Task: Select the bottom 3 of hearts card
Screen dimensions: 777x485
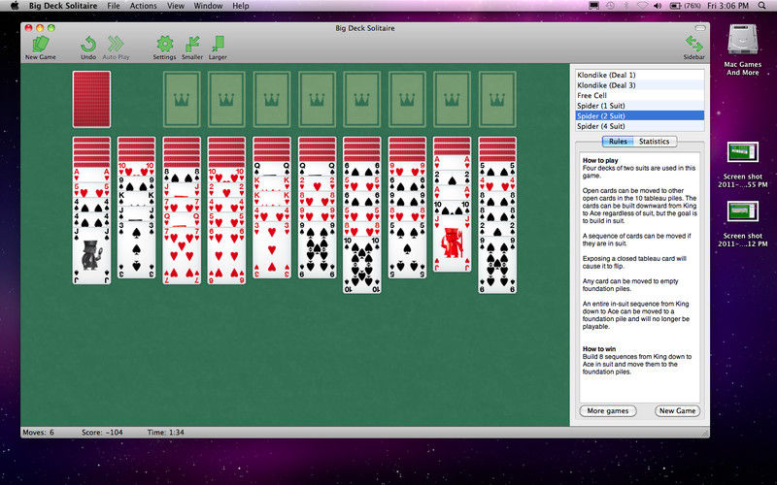Action: (272, 249)
